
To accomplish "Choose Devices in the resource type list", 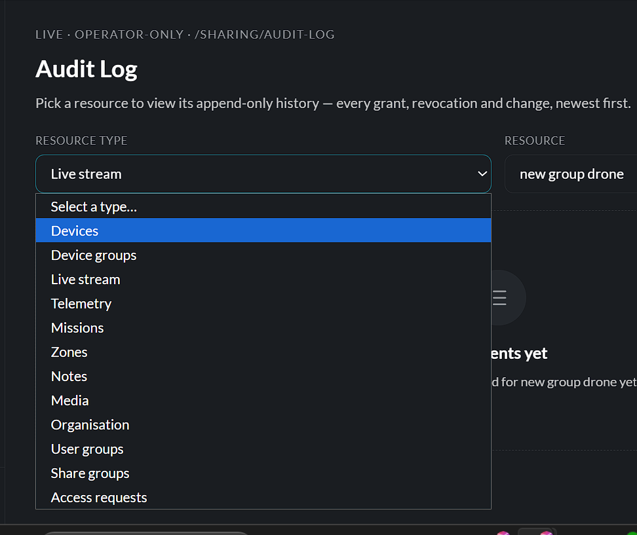I will [263, 231].
